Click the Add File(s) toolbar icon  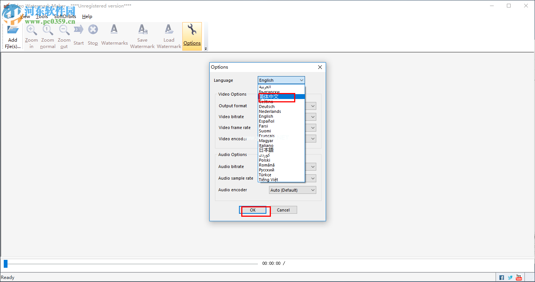(13, 31)
